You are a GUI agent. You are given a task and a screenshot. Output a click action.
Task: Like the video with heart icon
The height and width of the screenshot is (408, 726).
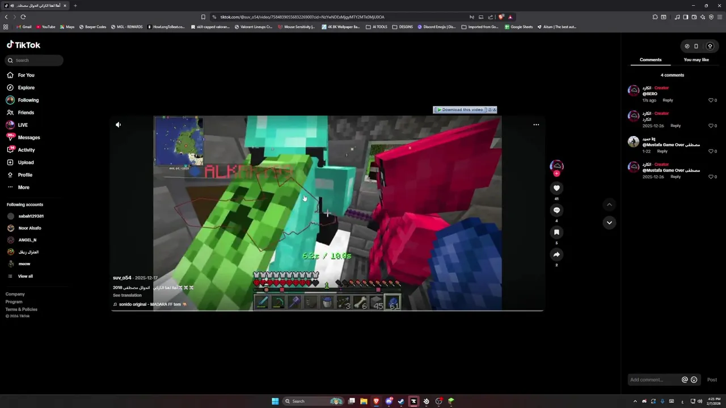point(556,188)
